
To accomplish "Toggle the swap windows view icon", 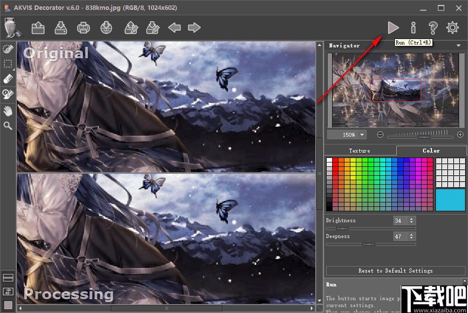I will (8, 291).
